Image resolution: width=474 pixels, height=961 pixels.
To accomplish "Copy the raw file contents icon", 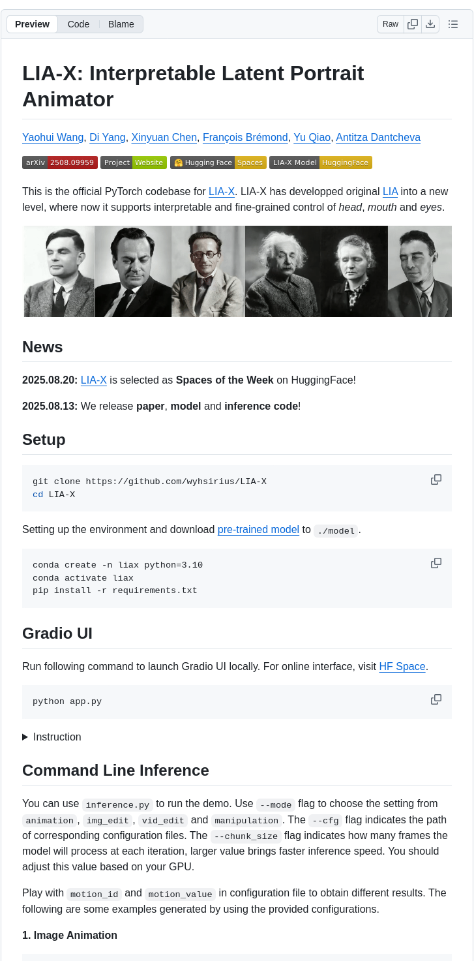I will pos(413,24).
